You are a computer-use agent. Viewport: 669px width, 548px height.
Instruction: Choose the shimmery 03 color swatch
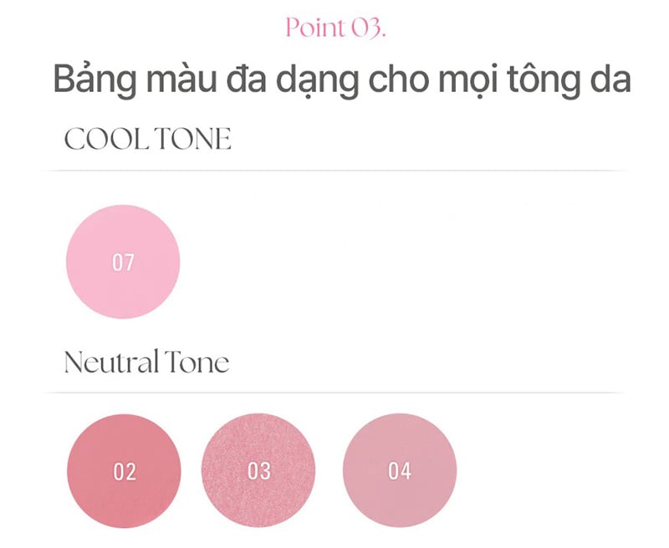click(x=260, y=472)
